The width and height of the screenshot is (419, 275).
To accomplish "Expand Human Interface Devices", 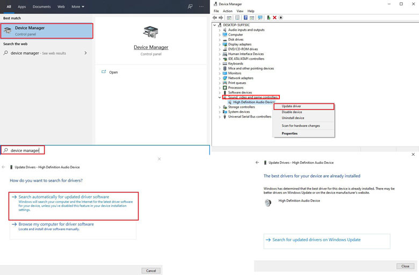I will [220, 54].
